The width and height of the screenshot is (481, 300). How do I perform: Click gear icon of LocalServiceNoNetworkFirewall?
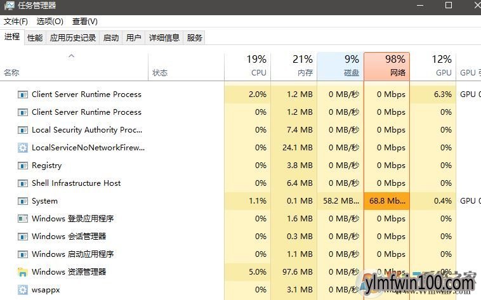[x=23, y=148]
